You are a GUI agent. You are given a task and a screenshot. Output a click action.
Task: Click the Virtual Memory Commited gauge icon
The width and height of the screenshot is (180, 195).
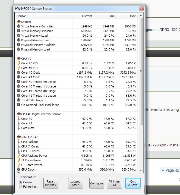pos(18,26)
